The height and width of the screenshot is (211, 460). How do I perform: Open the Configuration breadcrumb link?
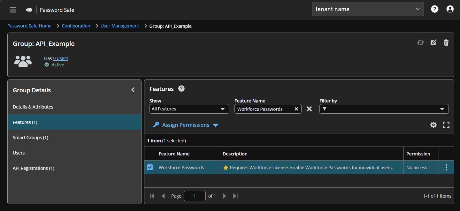tap(76, 26)
